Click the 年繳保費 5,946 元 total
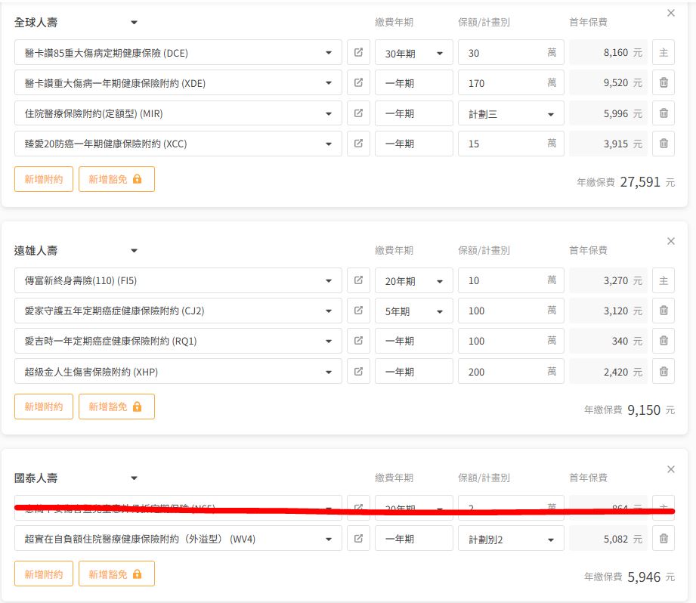Viewport: 696px width, 603px height. click(629, 577)
